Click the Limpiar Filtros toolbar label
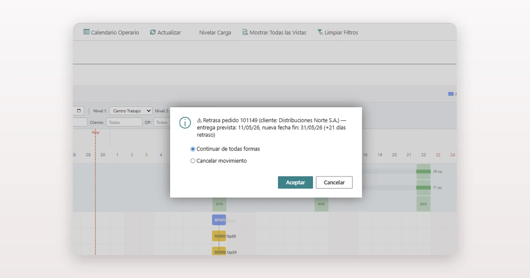The width and height of the screenshot is (530, 278). click(341, 33)
